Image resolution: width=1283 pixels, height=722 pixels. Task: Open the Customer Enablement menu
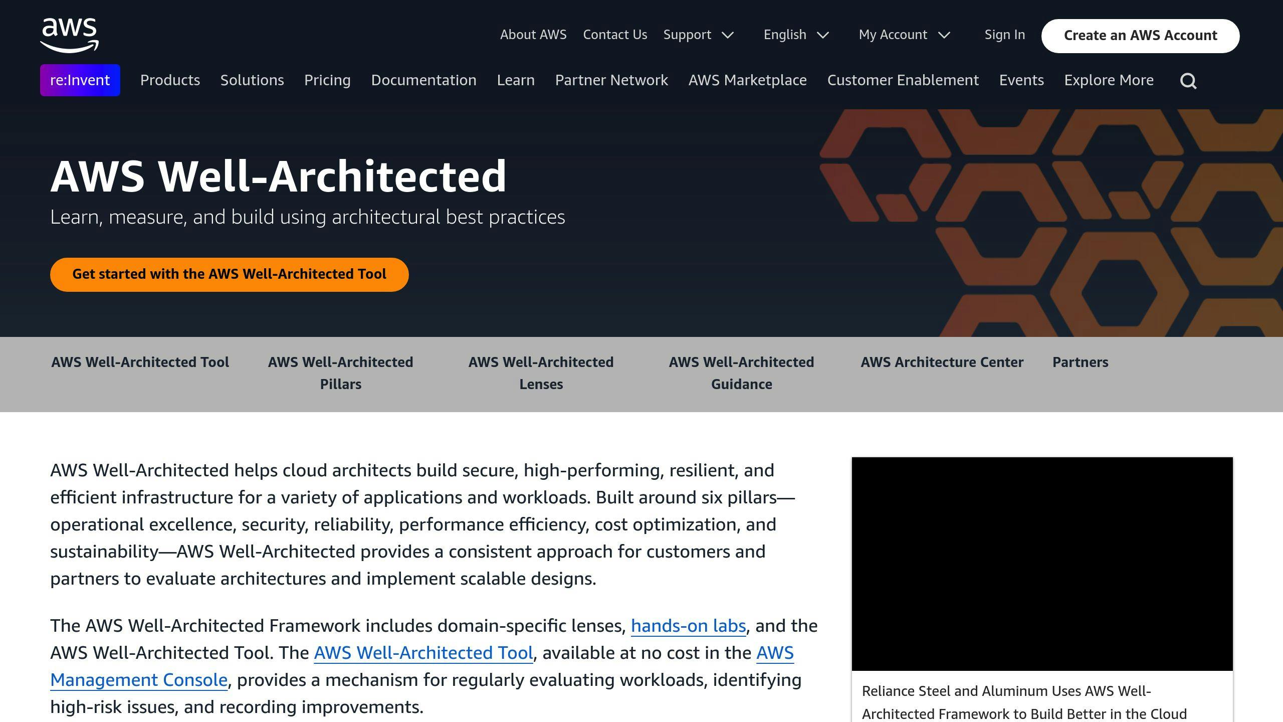[903, 80]
